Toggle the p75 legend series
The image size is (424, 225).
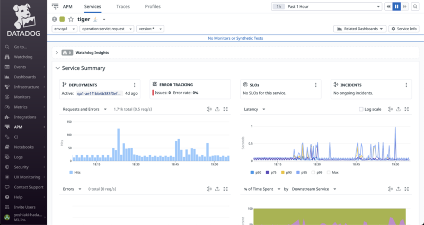(x=271, y=173)
